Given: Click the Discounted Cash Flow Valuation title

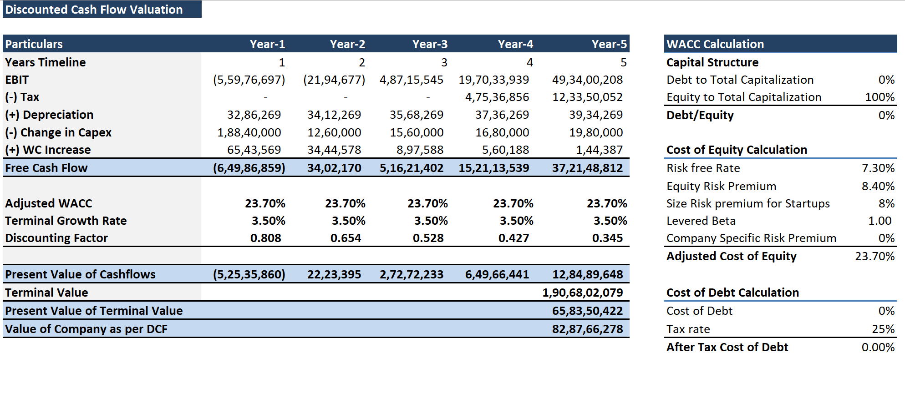Looking at the screenshot, I should (x=94, y=10).
